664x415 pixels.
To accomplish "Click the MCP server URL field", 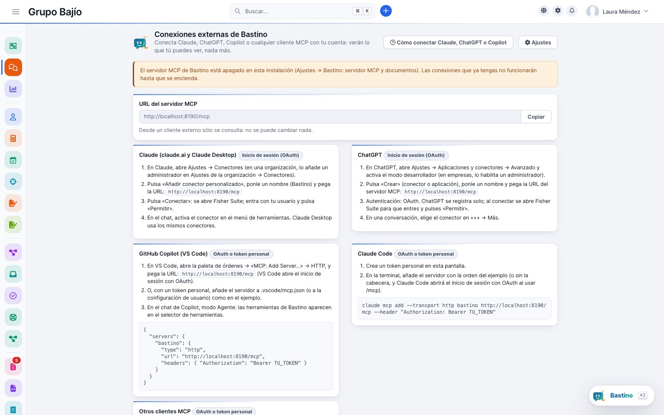I will 330,117.
